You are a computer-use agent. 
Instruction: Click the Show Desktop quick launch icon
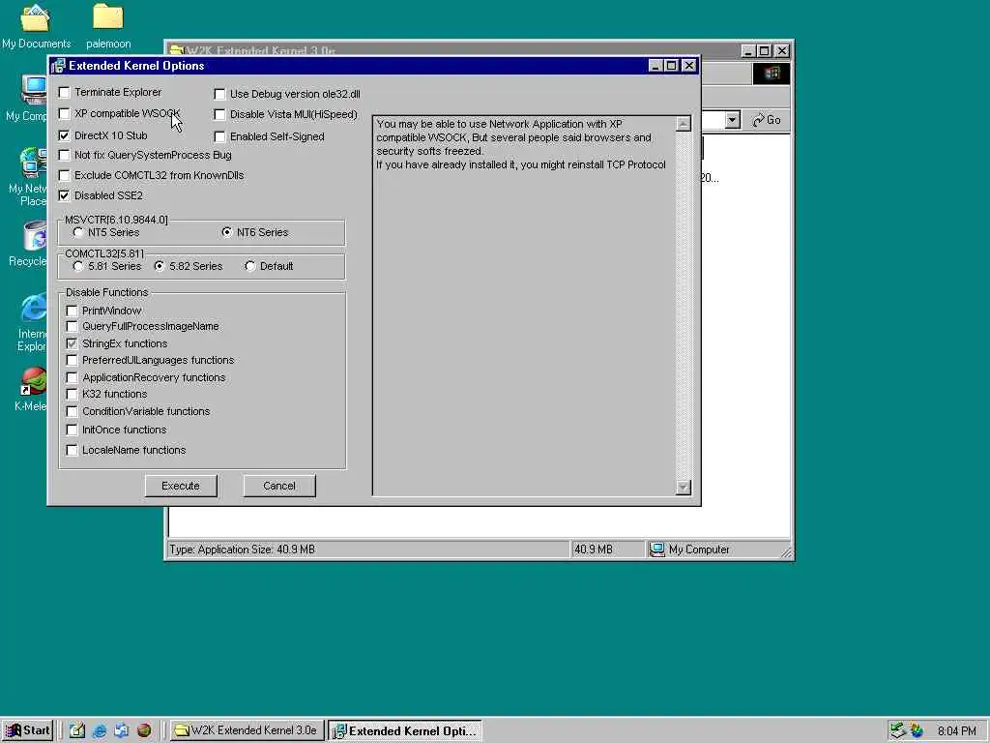[x=77, y=730]
